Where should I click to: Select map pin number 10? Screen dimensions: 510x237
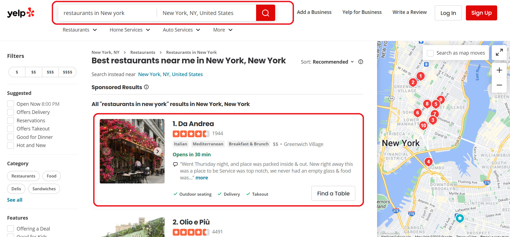coord(423,125)
